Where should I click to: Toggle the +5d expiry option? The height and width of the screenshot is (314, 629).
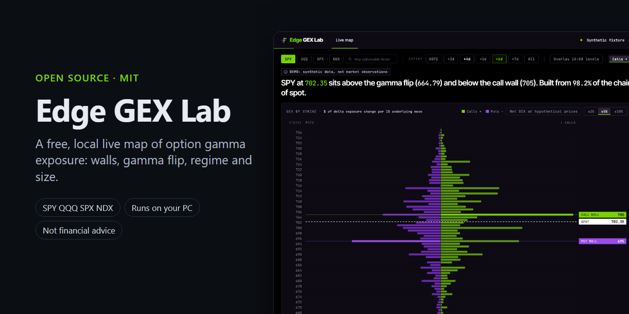tap(483, 59)
